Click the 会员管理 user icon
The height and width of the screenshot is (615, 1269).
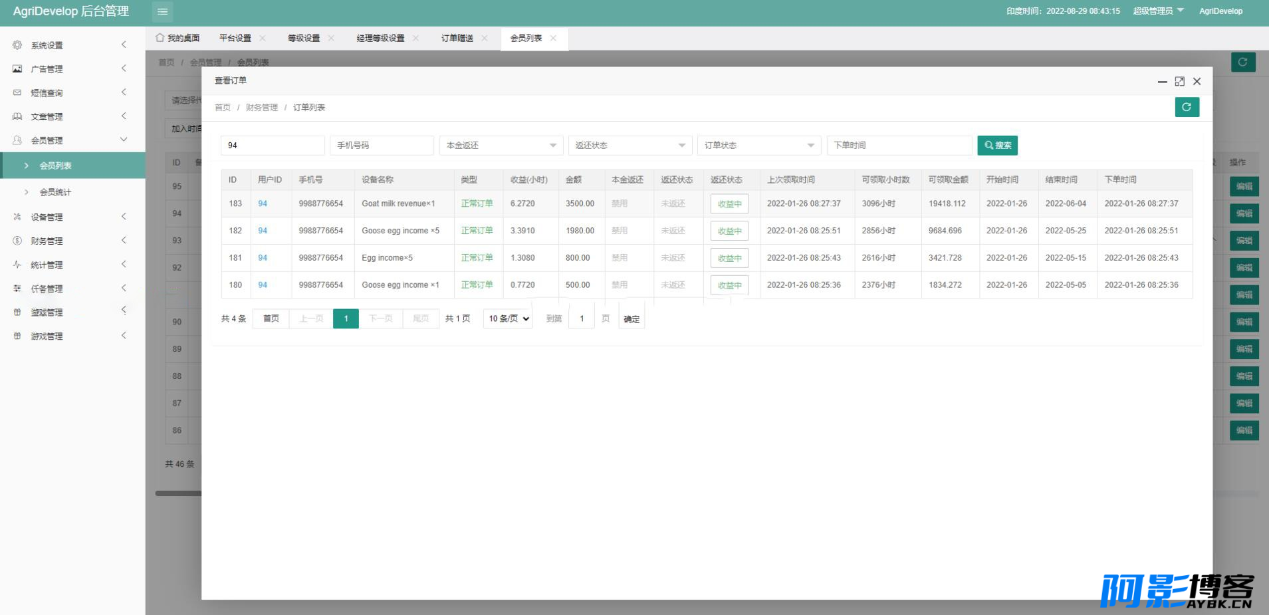point(17,140)
